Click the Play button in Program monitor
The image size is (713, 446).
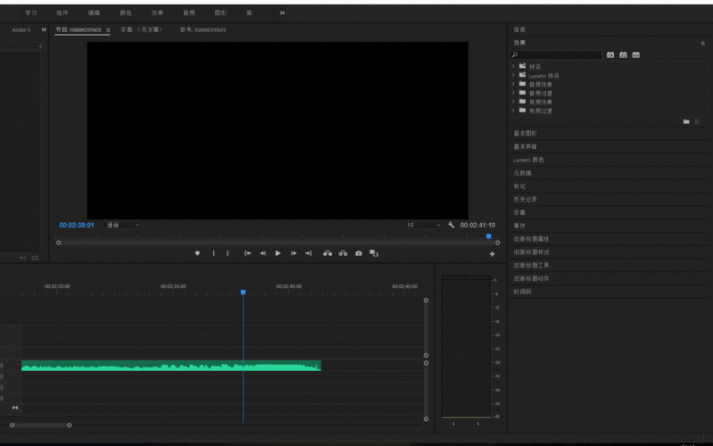pos(278,253)
